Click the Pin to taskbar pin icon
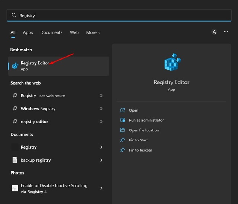Viewport: 238px width, 204px height. 123,150
